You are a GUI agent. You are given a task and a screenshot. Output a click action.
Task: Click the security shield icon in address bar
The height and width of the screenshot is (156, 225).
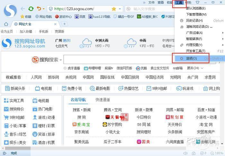[x=51, y=9]
